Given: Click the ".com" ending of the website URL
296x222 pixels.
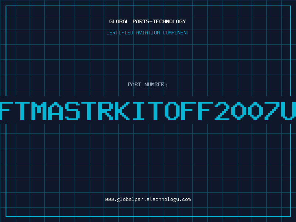Looking at the screenshot, I should coord(185,199).
